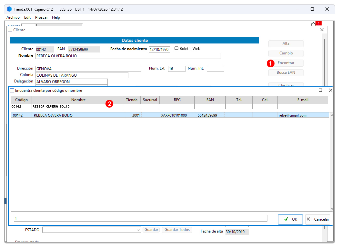Click the Encontrar button
The width and height of the screenshot is (340, 248).
tap(286, 63)
